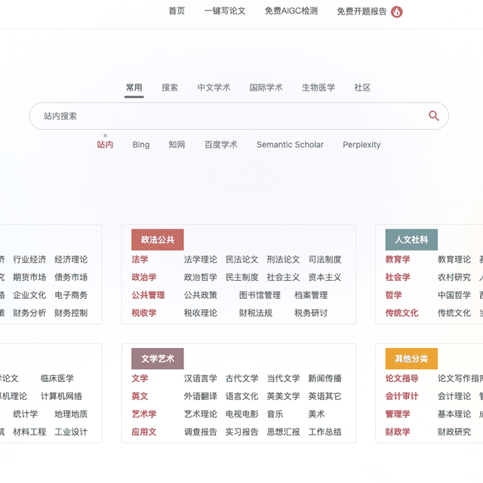Open the 档案管理 link
The width and height of the screenshot is (483, 483).
tap(311, 295)
